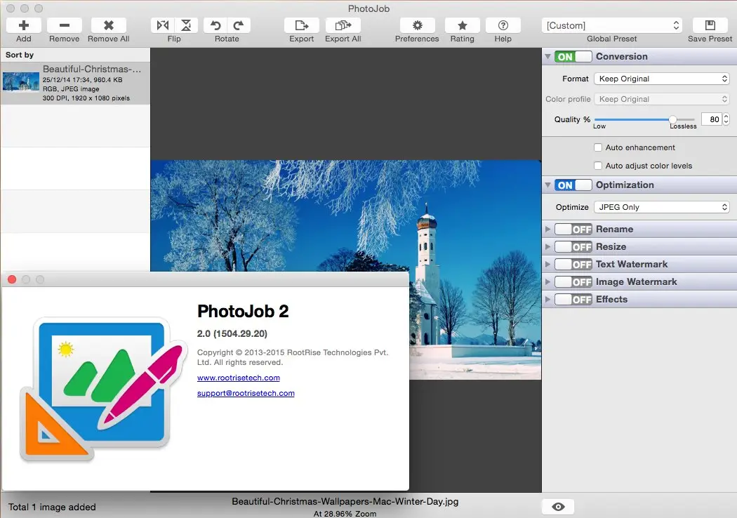Image resolution: width=737 pixels, height=518 pixels.
Task: Flip image horizontally
Action: 163,25
